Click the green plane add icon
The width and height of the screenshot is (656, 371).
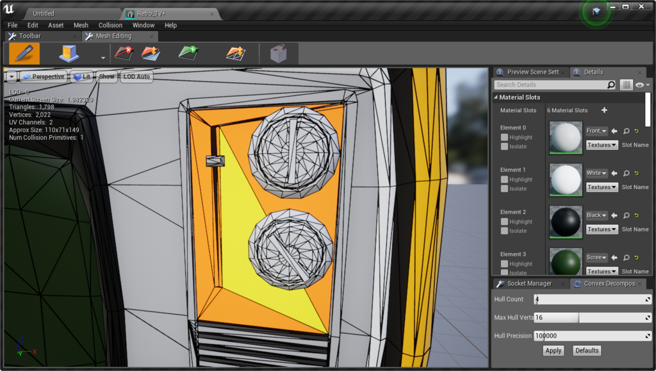tap(188, 54)
